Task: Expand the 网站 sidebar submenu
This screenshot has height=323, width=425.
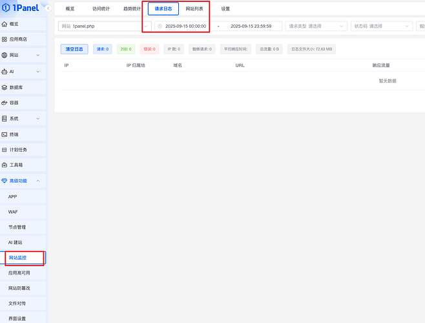Action: coord(38,56)
